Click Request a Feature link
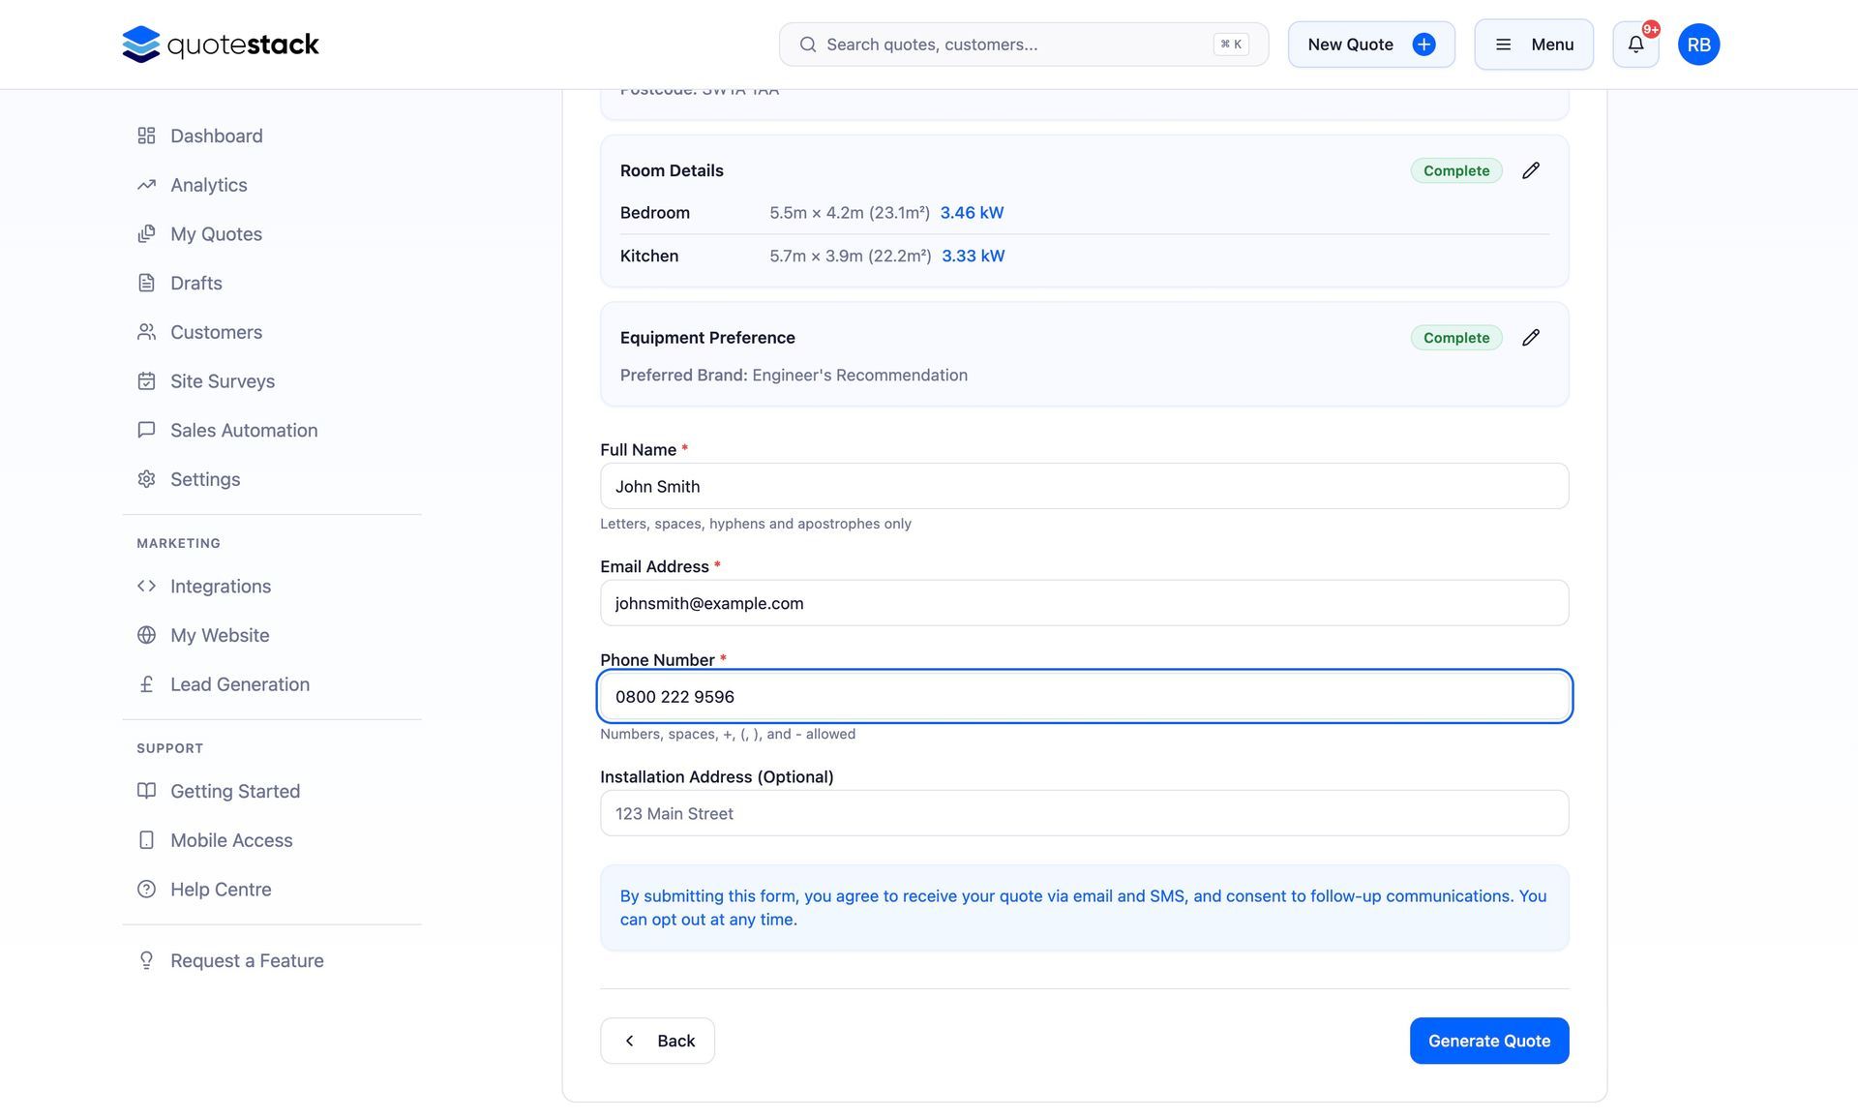The width and height of the screenshot is (1858, 1119). (x=246, y=961)
